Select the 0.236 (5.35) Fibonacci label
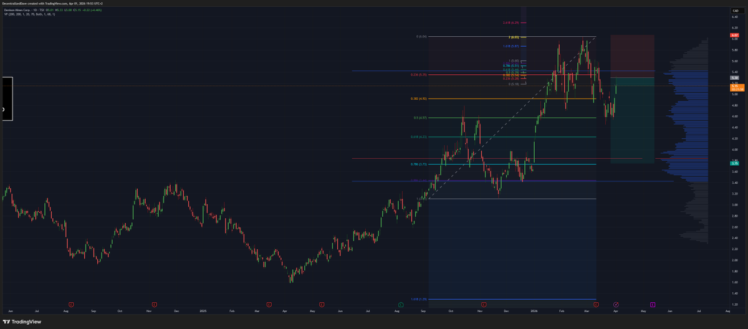The image size is (748, 329). click(x=419, y=75)
